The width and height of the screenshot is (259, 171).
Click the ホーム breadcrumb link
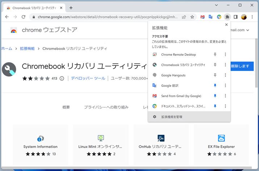pos(7,48)
